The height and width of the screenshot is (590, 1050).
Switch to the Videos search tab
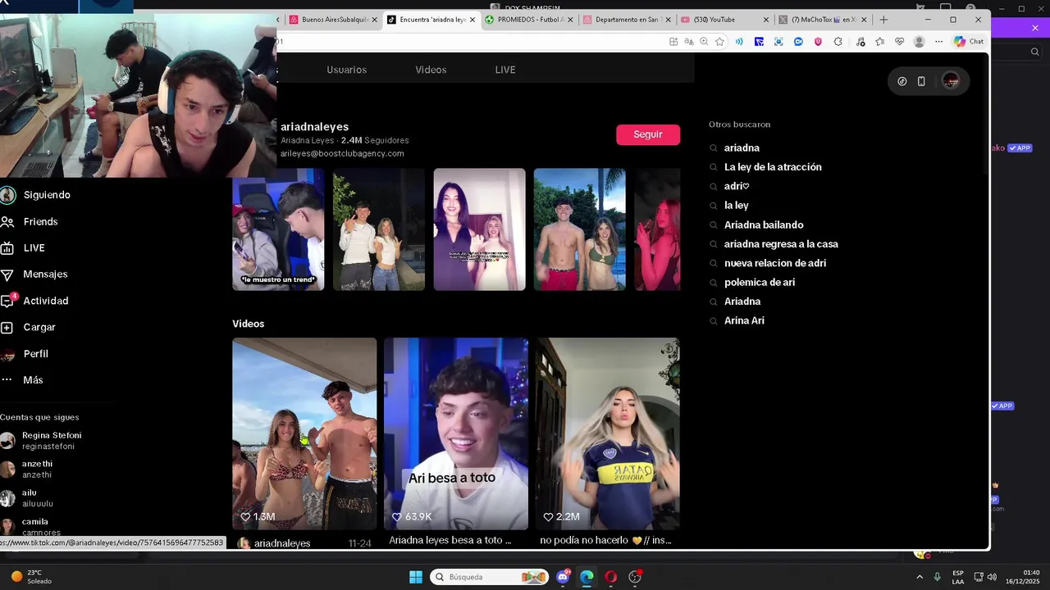pos(431,70)
